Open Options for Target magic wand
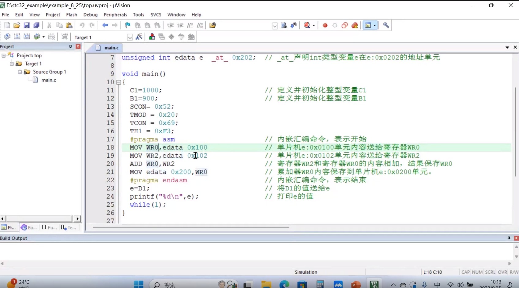 coord(139,37)
